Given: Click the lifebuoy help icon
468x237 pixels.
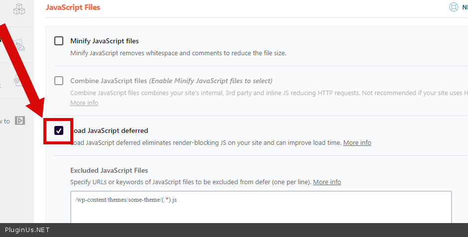Looking at the screenshot, I should click(453, 7).
